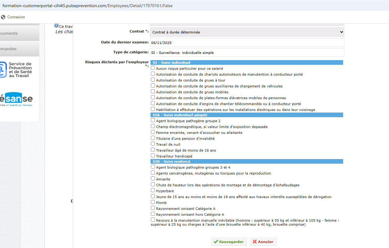The height and width of the screenshot is (248, 389).
Task: Click the globe icon next to Connexion
Action: (3, 17)
